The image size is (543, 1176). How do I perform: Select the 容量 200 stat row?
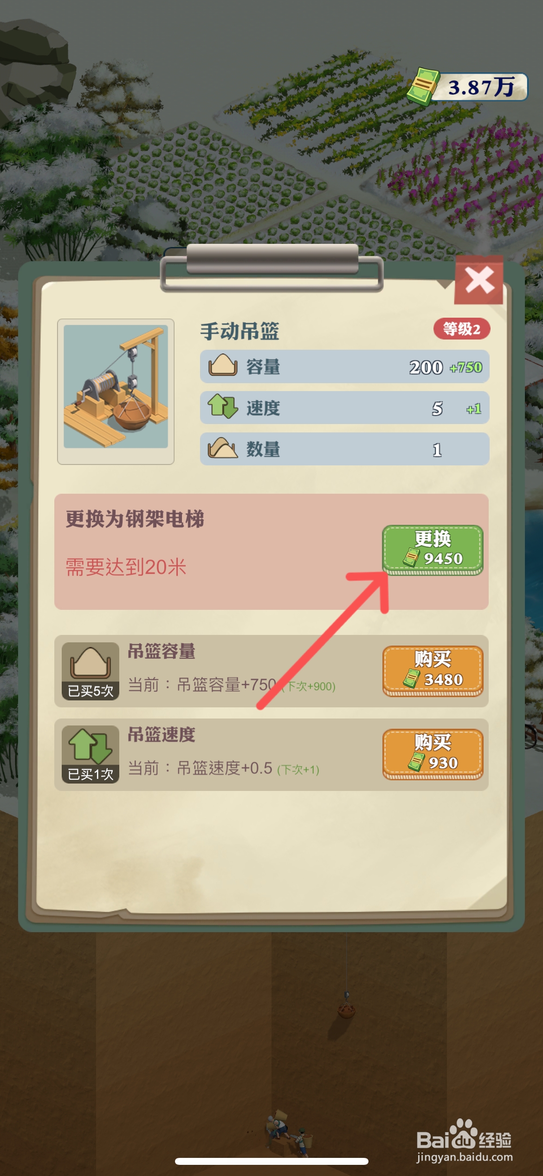pyautogui.click(x=344, y=366)
